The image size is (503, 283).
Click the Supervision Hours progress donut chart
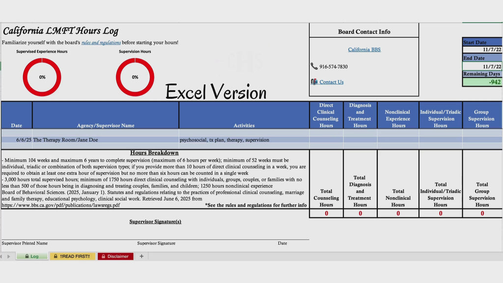135,77
